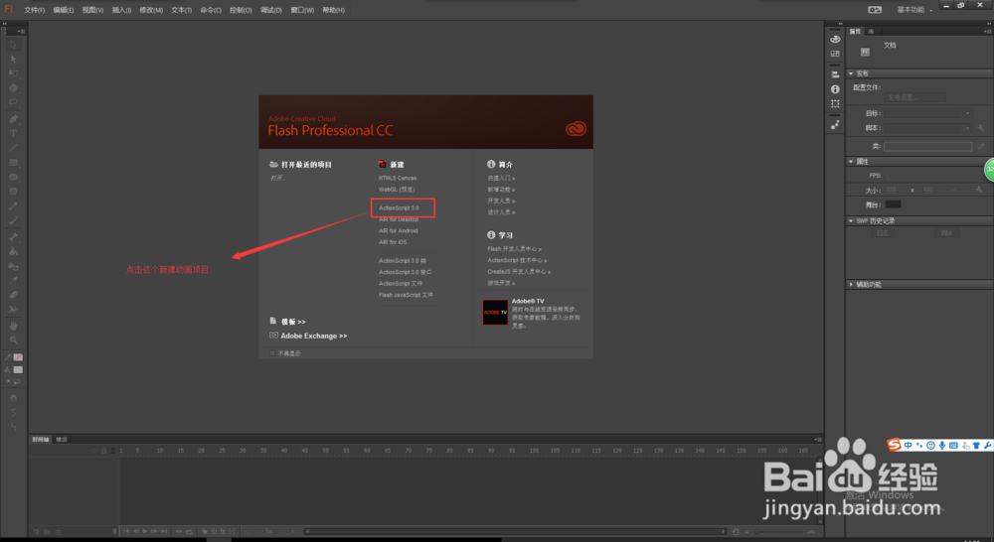Switch to the 输出 tab
994x542 pixels.
click(62, 440)
